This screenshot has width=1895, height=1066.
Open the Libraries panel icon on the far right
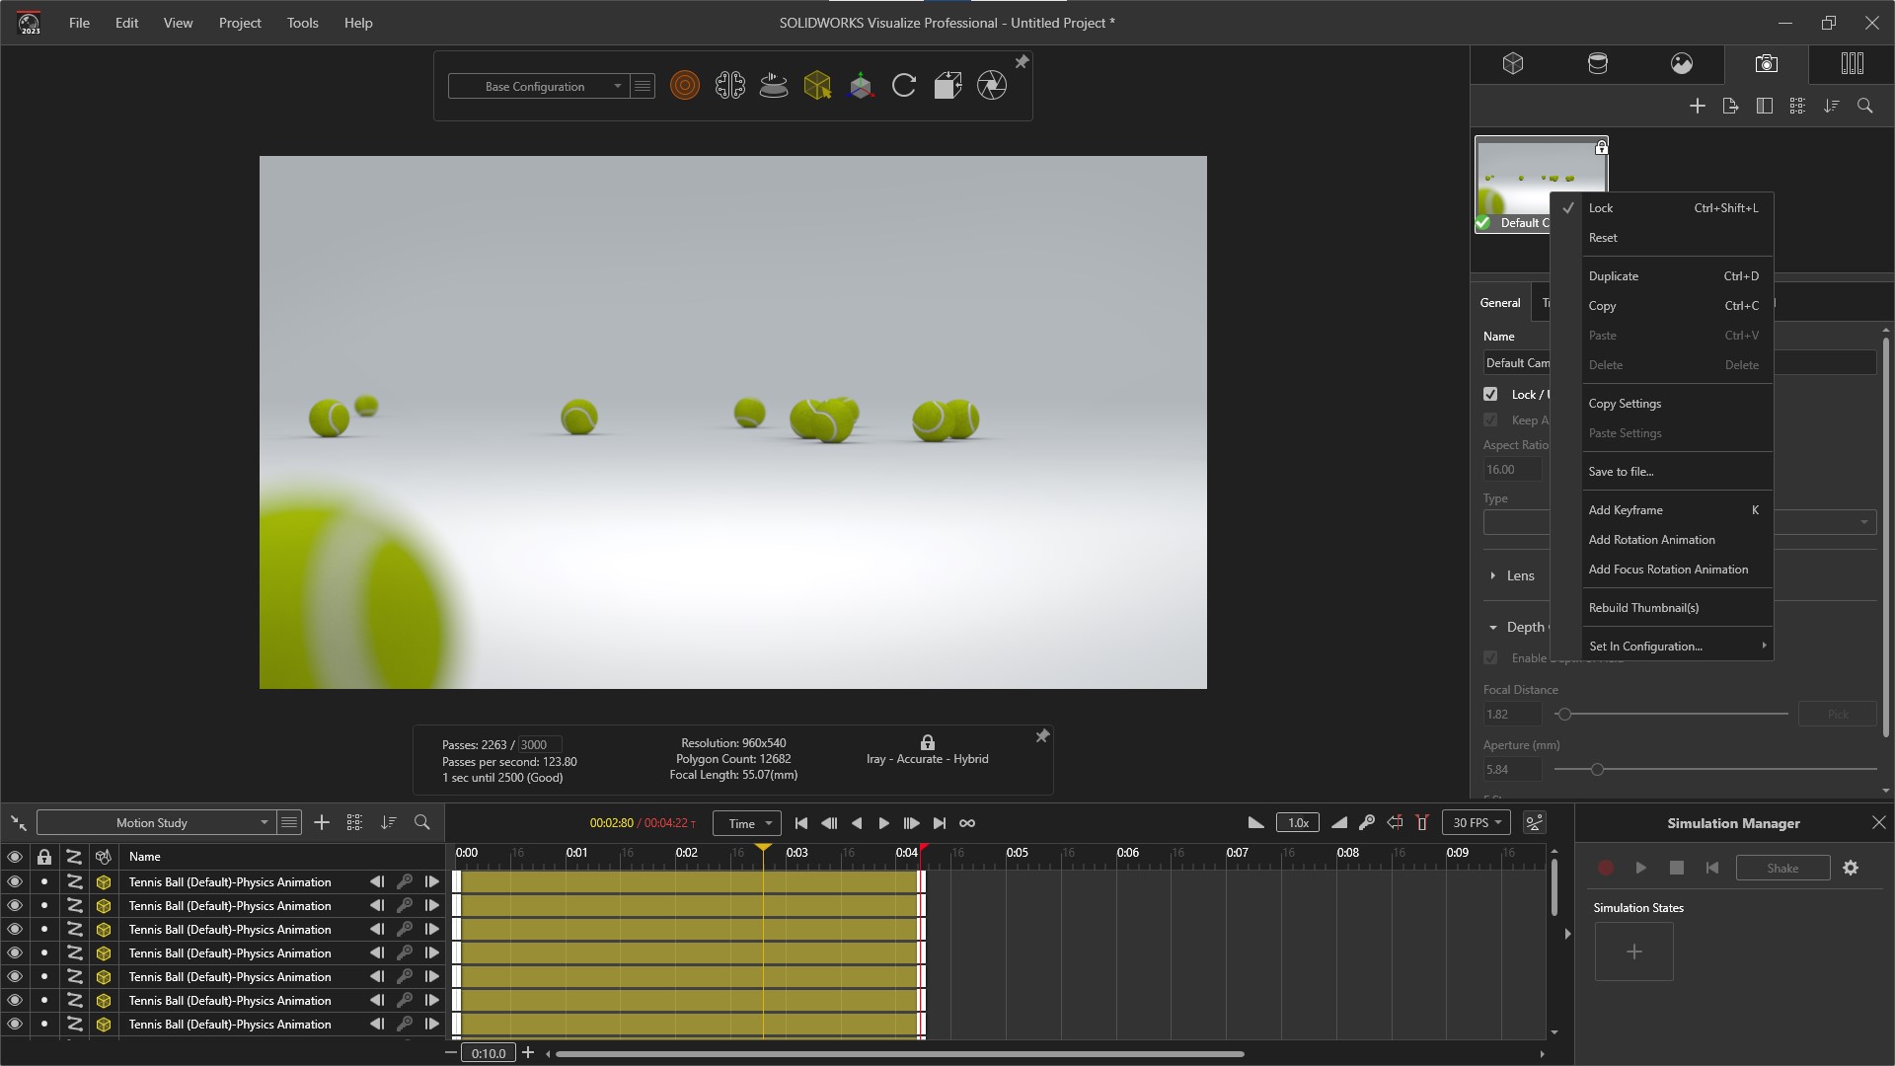point(1852,63)
